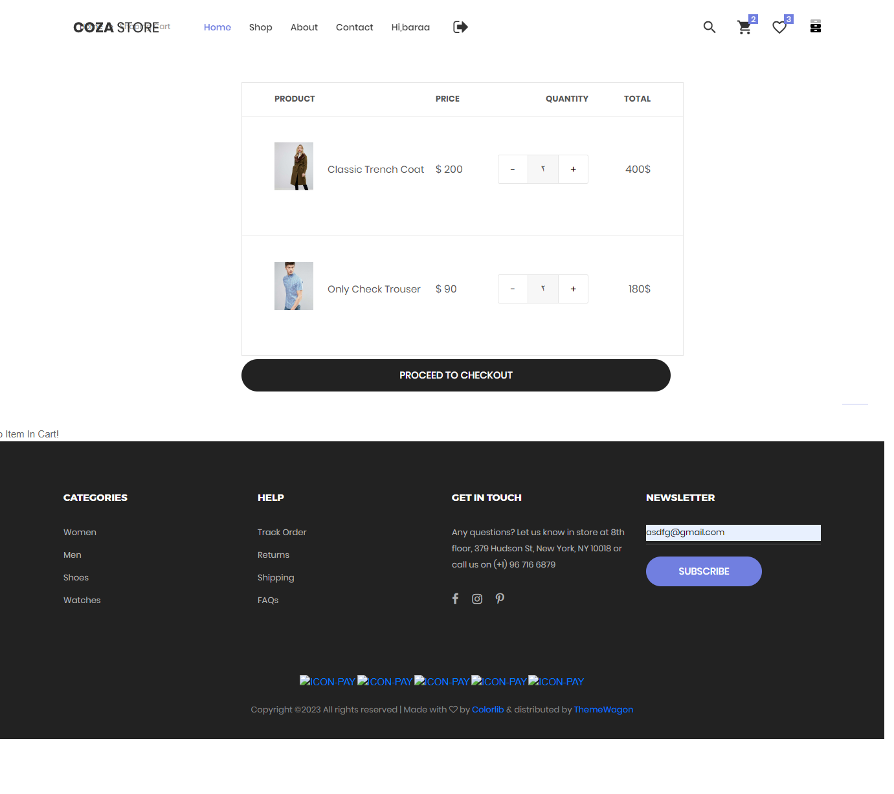
Task: Open the Women category link
Action: click(x=80, y=533)
